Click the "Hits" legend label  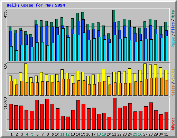(173, 14)
